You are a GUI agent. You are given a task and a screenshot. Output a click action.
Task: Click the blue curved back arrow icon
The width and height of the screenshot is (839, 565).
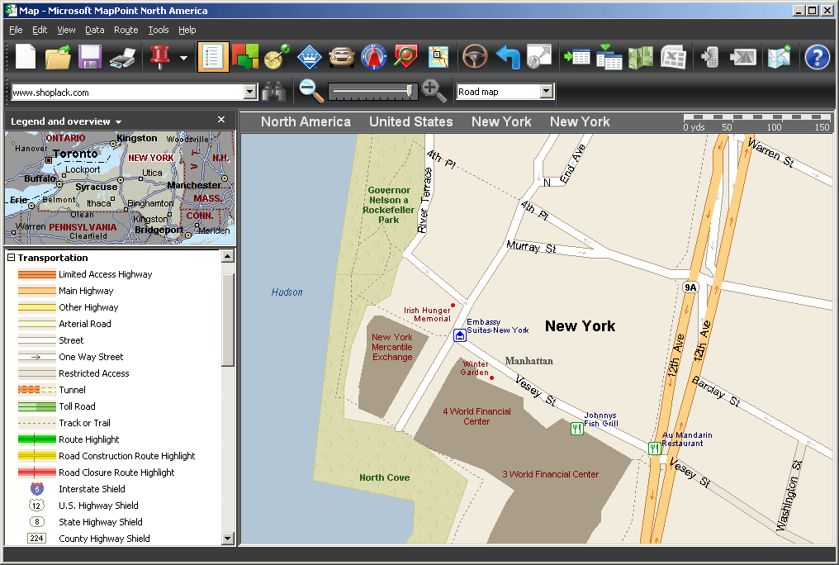(x=507, y=57)
